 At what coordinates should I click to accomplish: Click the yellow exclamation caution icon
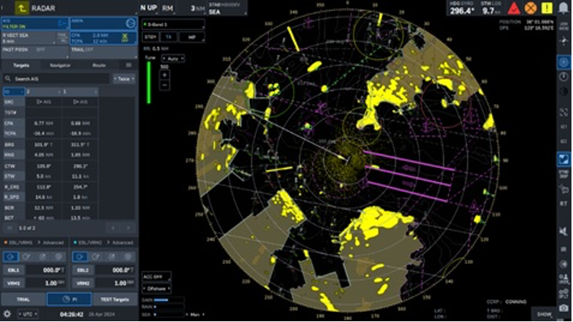pos(547,8)
